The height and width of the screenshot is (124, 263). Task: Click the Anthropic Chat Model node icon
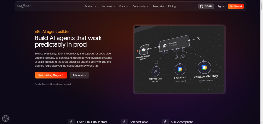click(156, 71)
